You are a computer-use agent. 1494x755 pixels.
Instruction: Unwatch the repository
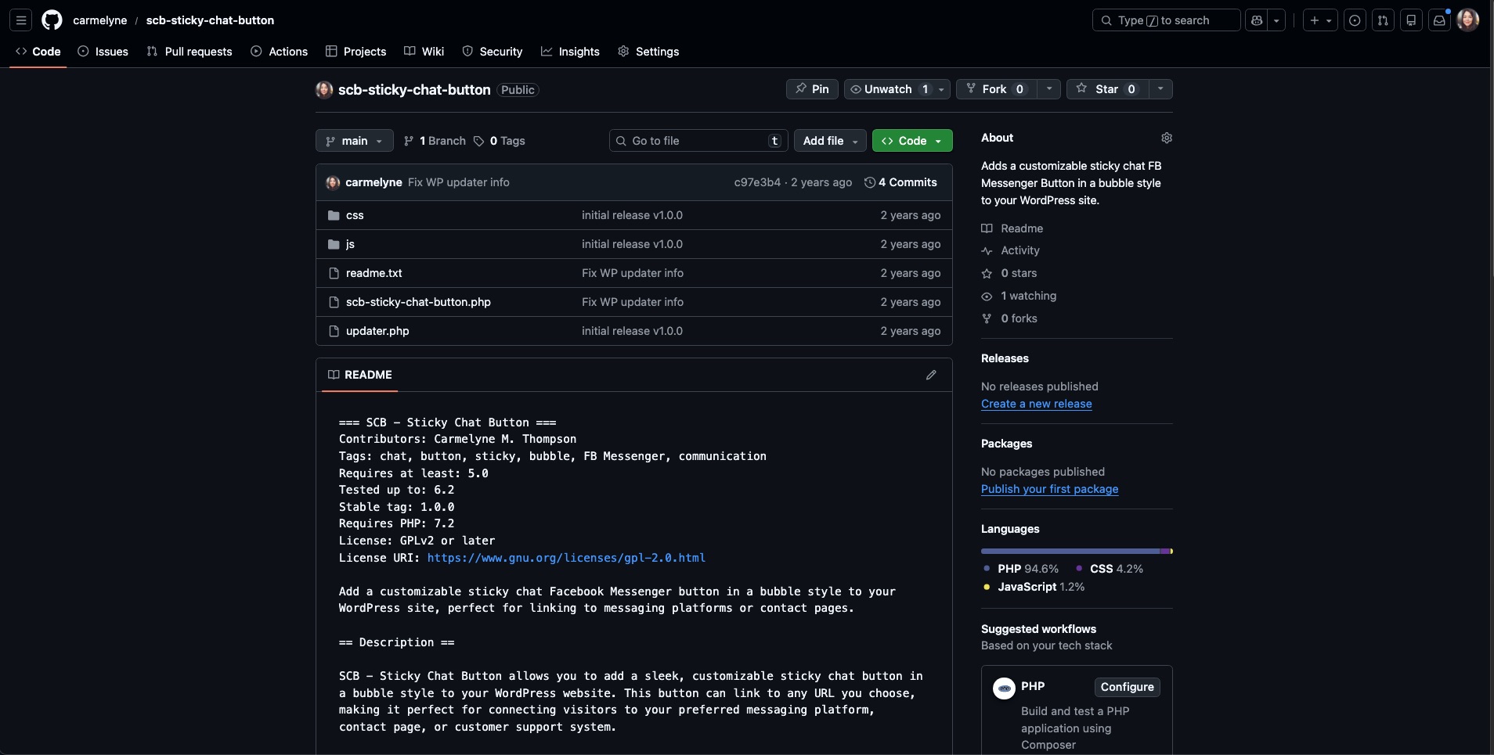point(889,89)
